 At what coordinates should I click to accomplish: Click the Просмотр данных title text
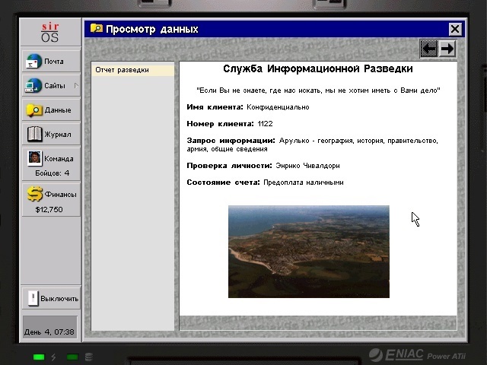tap(152, 29)
